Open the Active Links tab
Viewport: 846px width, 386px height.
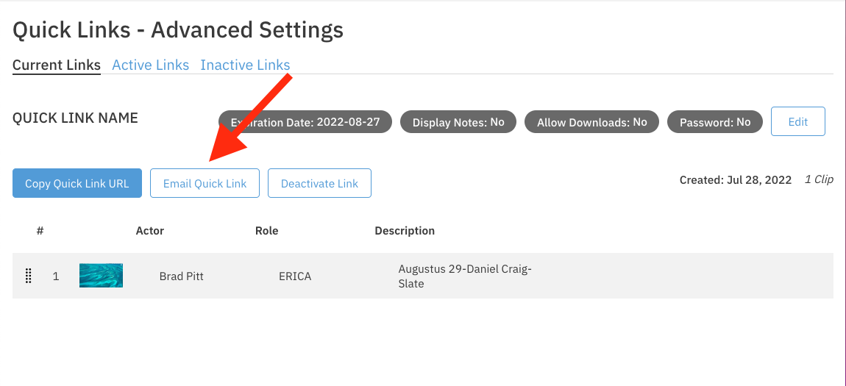[x=150, y=65]
